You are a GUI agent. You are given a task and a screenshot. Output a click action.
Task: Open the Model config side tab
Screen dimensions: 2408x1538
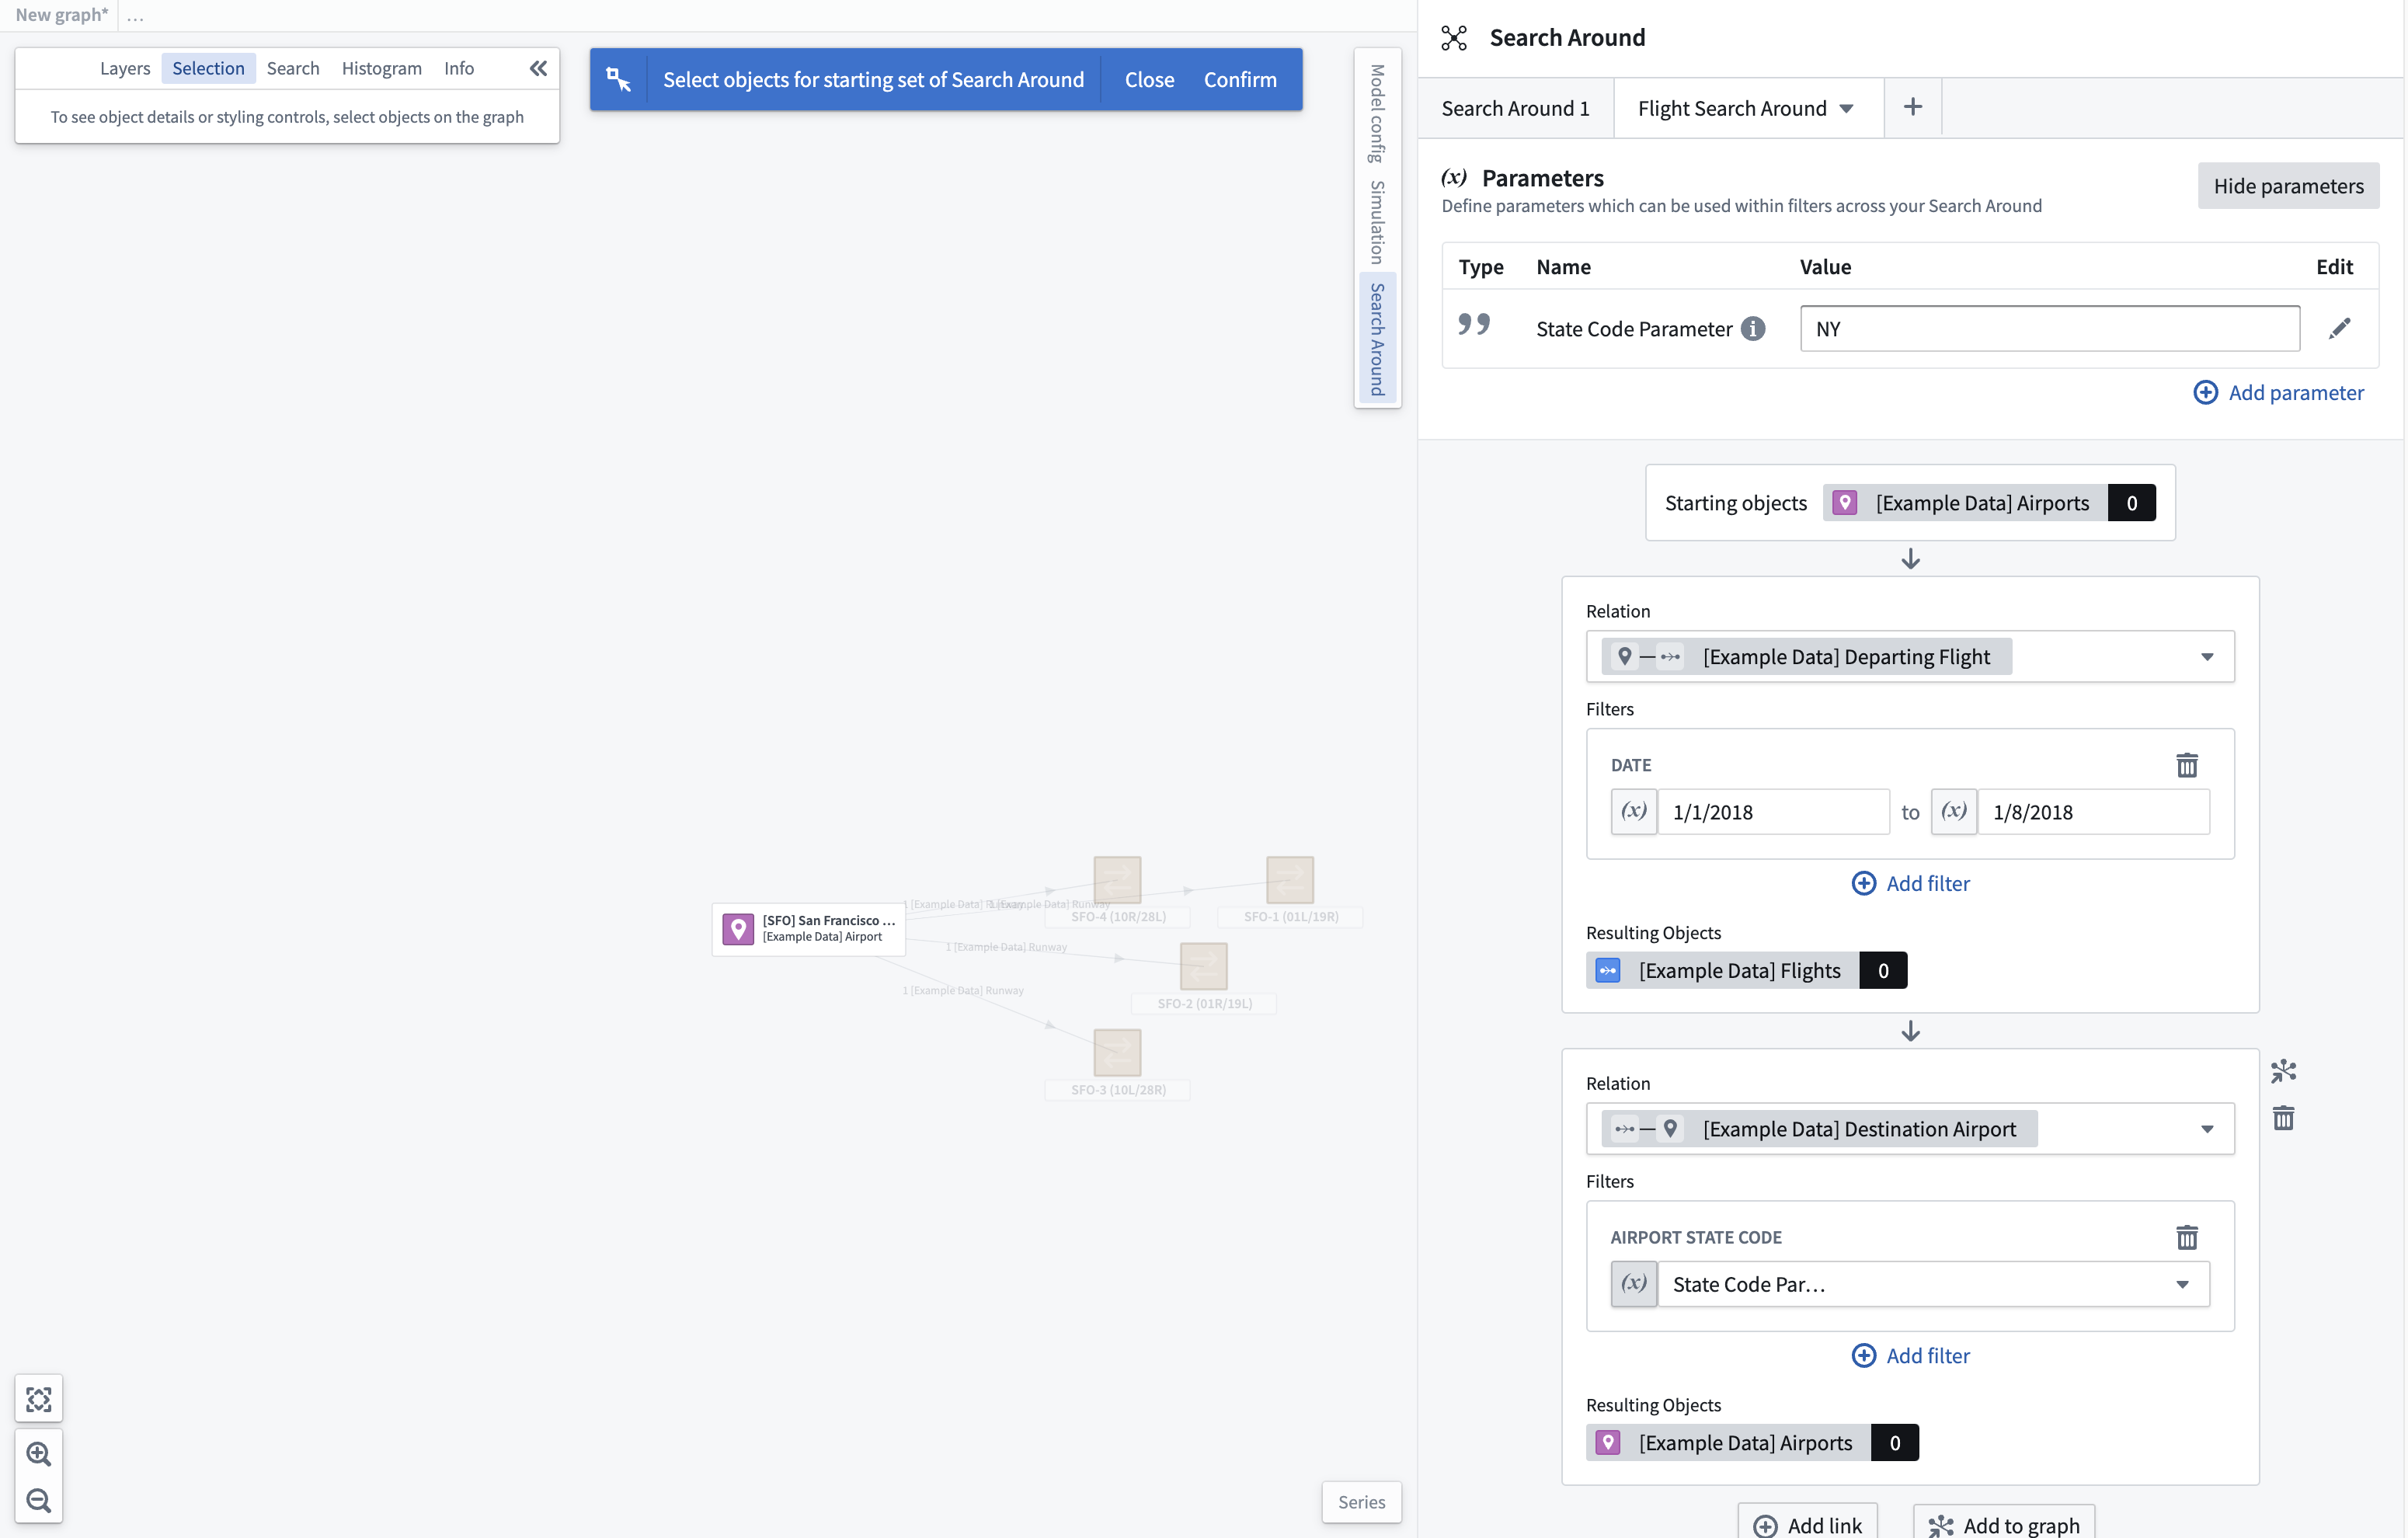click(1377, 113)
